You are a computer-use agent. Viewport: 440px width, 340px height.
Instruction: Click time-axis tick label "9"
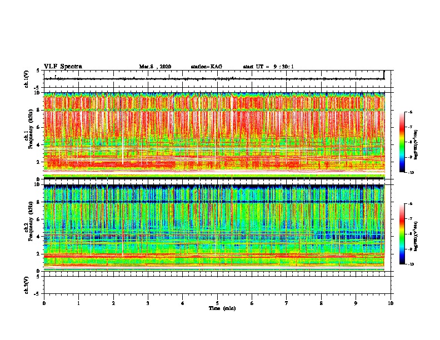[x=356, y=303]
